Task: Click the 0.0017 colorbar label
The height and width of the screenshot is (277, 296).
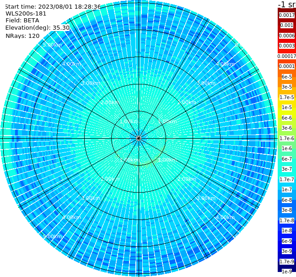Action: [x=287, y=15]
